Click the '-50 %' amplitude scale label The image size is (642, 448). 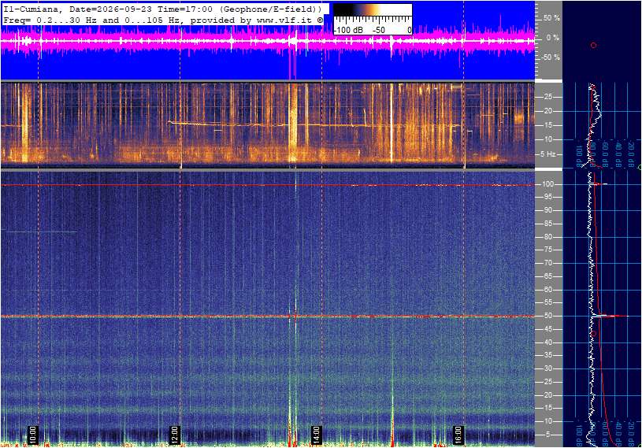pyautogui.click(x=550, y=57)
